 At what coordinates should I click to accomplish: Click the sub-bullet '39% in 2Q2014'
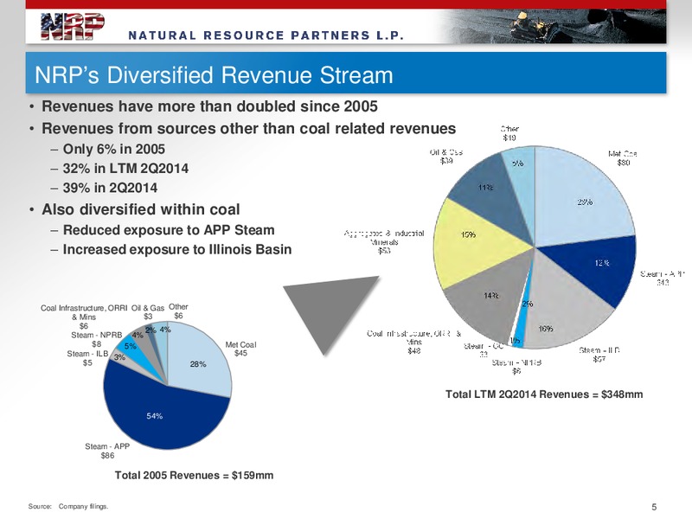click(x=110, y=188)
